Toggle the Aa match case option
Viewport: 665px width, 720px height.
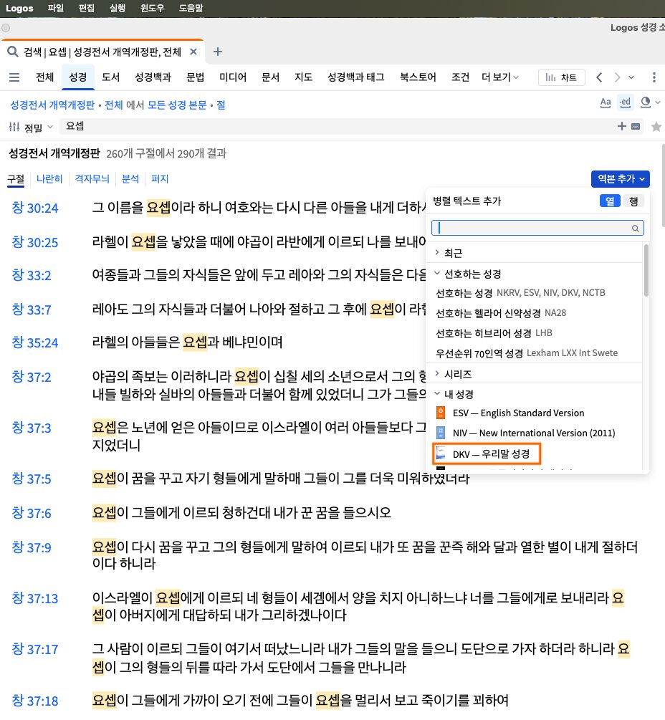tap(606, 102)
